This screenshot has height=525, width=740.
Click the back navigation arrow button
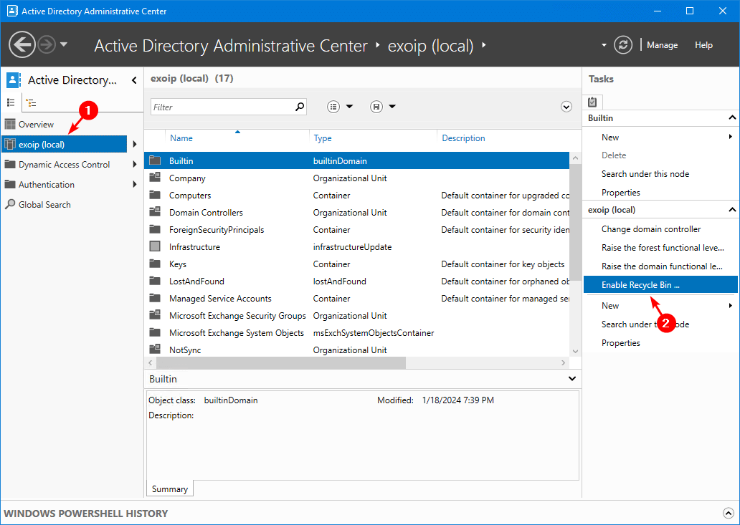23,44
